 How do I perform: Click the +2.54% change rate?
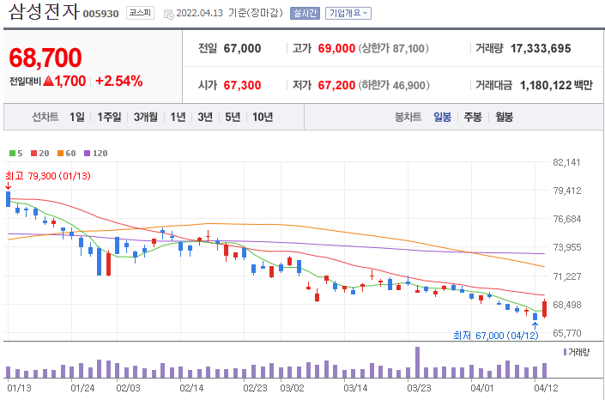[118, 81]
